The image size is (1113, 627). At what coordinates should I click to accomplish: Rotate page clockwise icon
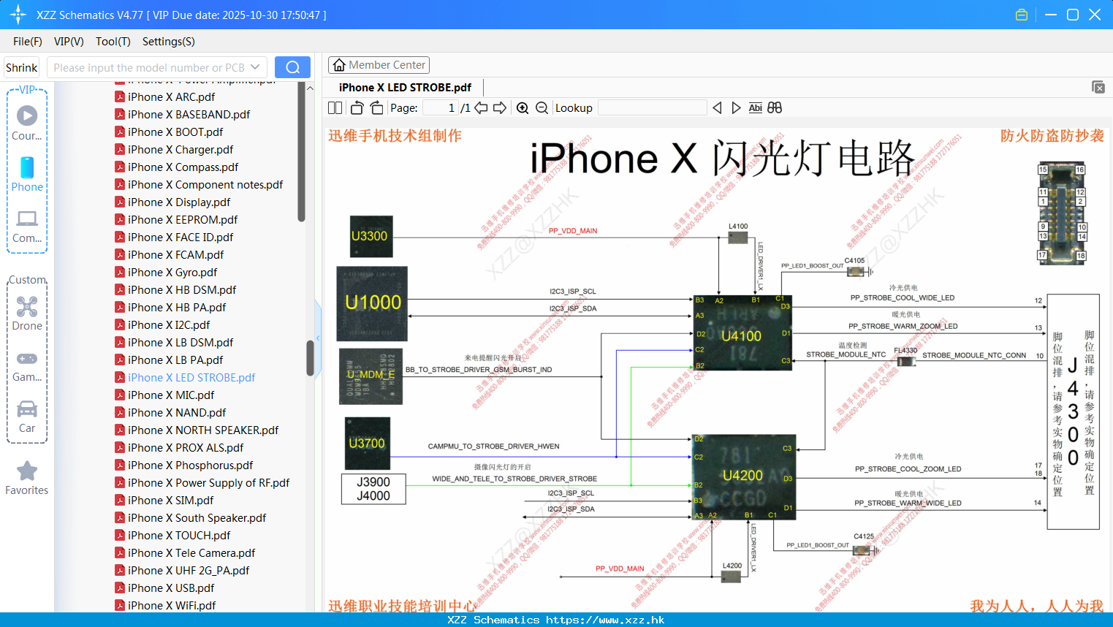click(x=376, y=107)
